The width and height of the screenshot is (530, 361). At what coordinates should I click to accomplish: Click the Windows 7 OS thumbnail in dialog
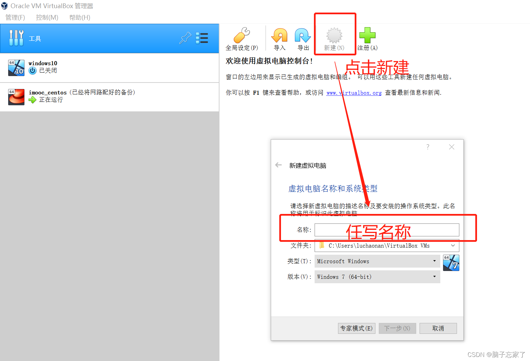click(x=451, y=263)
